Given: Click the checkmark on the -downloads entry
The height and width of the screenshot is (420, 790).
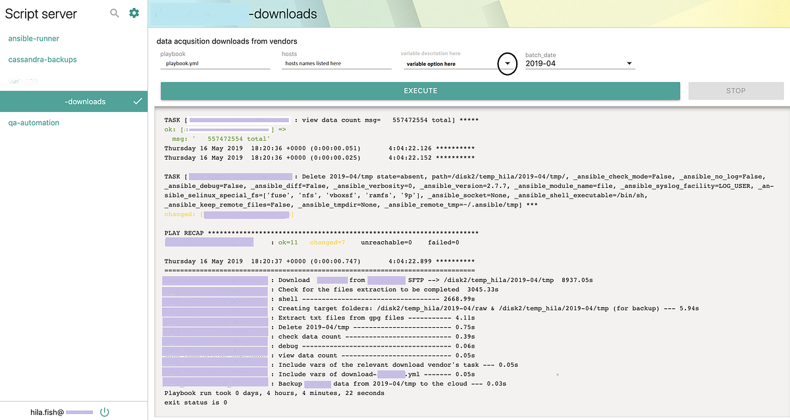Looking at the screenshot, I should tap(137, 101).
